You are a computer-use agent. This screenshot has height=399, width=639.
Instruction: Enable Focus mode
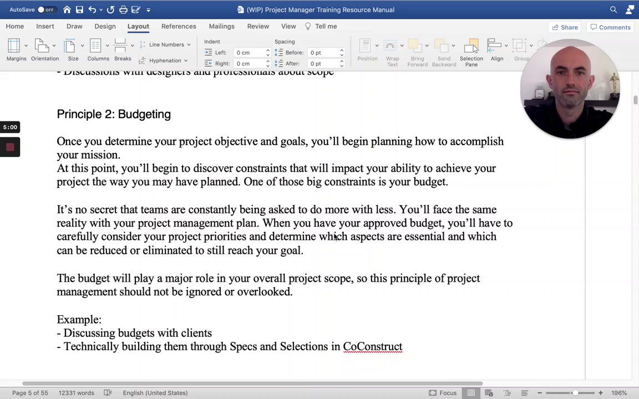pos(443,393)
